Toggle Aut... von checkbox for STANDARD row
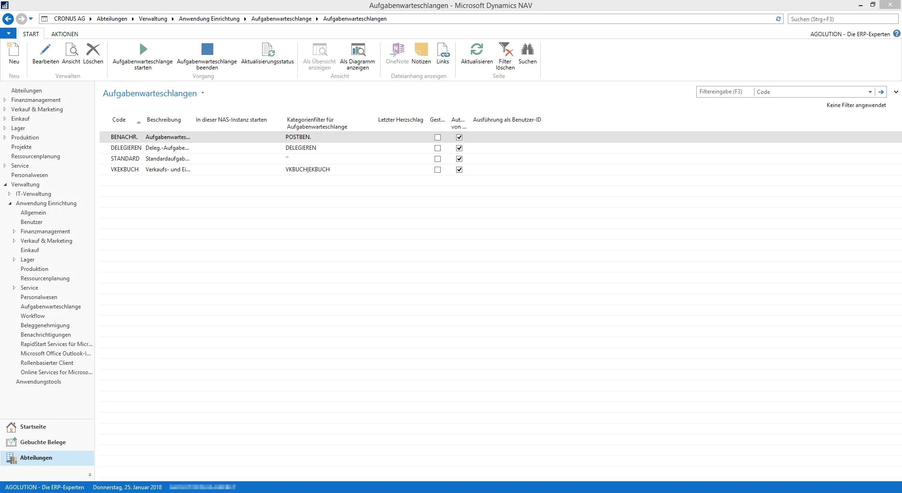Image resolution: width=902 pixels, height=493 pixels. point(459,159)
